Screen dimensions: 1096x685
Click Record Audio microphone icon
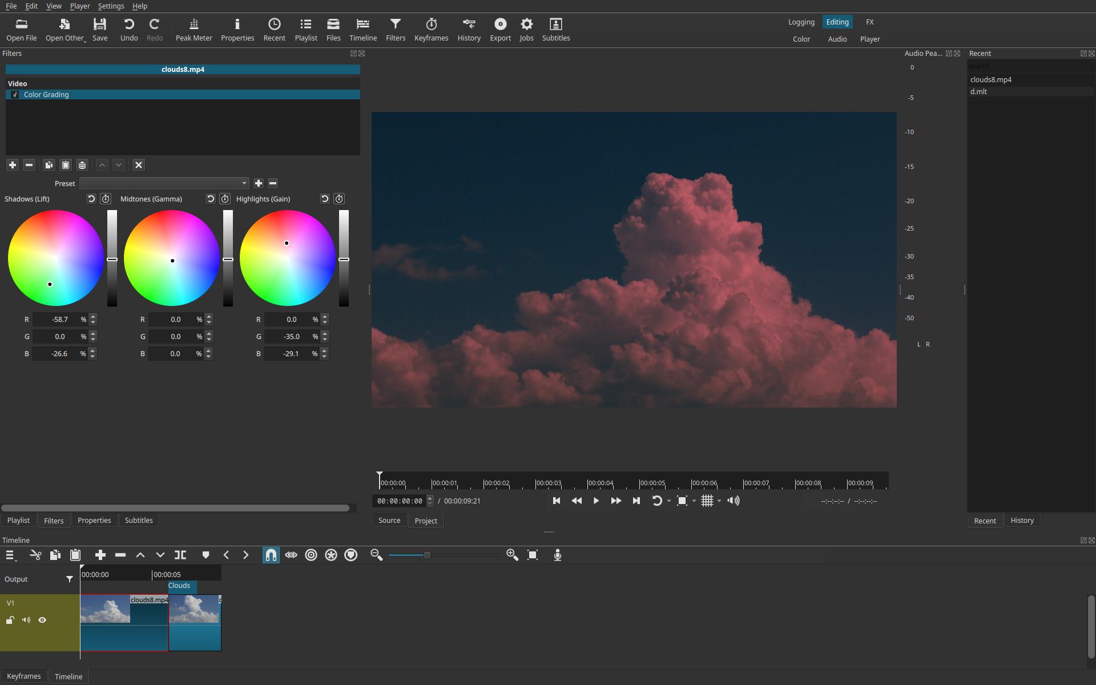(x=558, y=555)
